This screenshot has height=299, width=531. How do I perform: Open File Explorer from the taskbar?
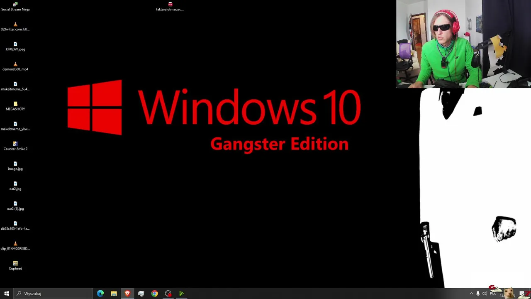114,294
